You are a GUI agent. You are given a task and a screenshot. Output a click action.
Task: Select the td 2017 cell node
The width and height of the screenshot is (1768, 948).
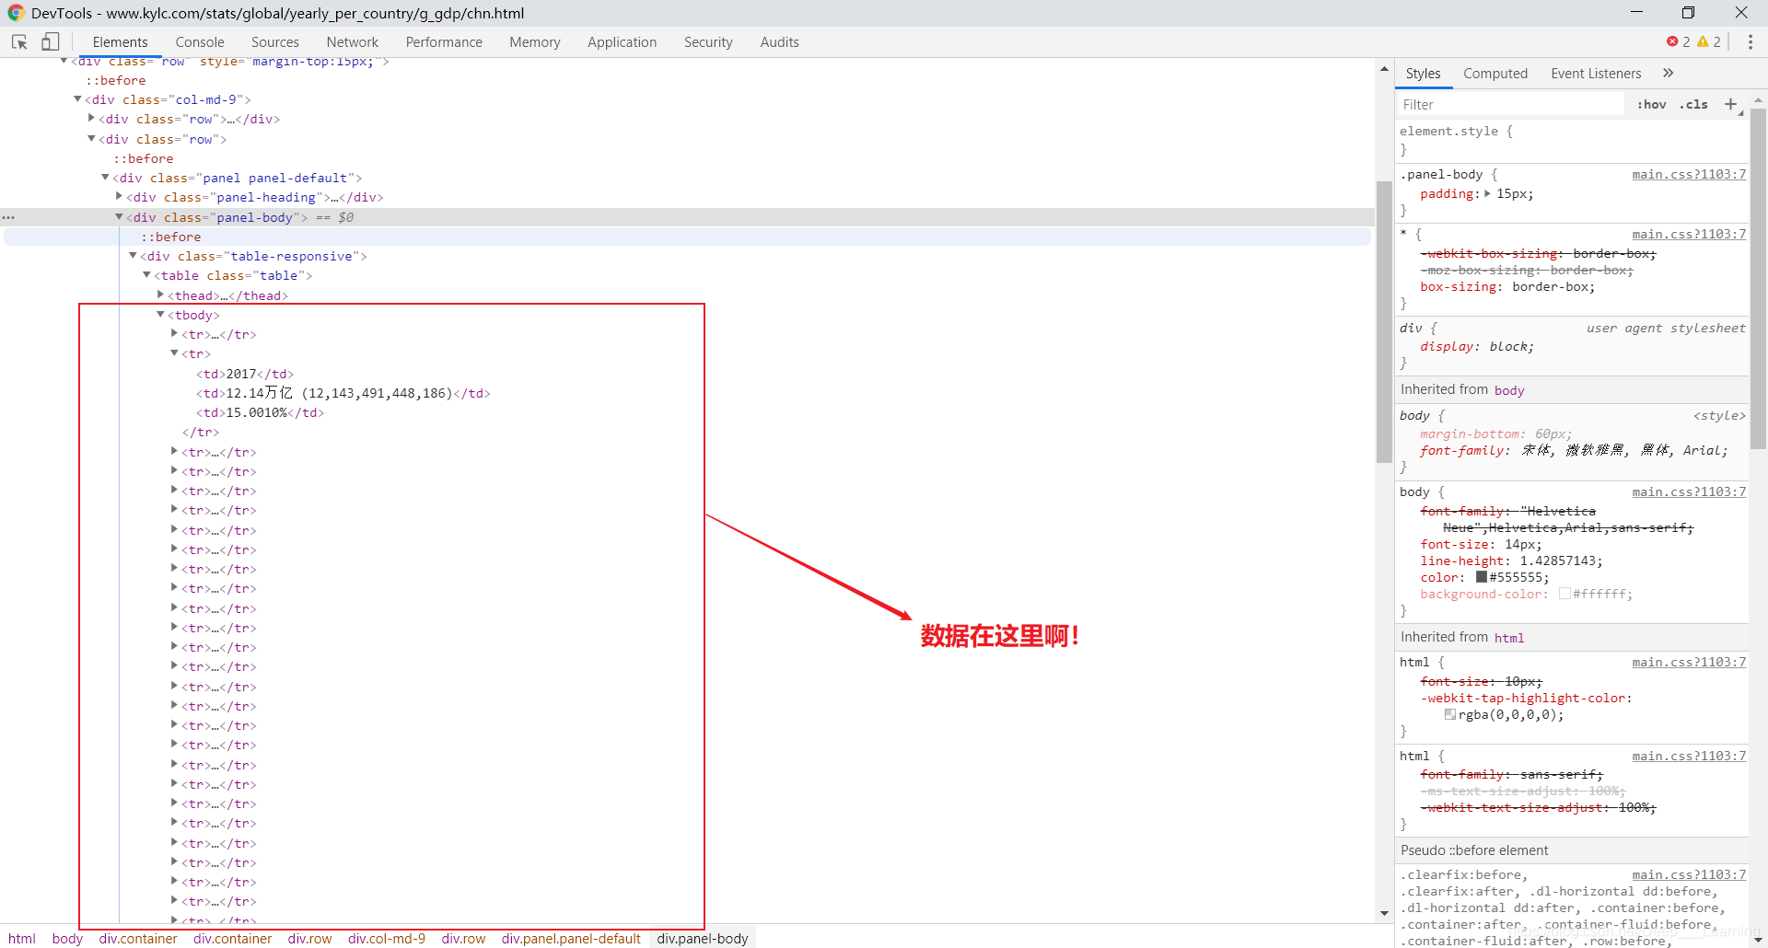[x=245, y=374]
